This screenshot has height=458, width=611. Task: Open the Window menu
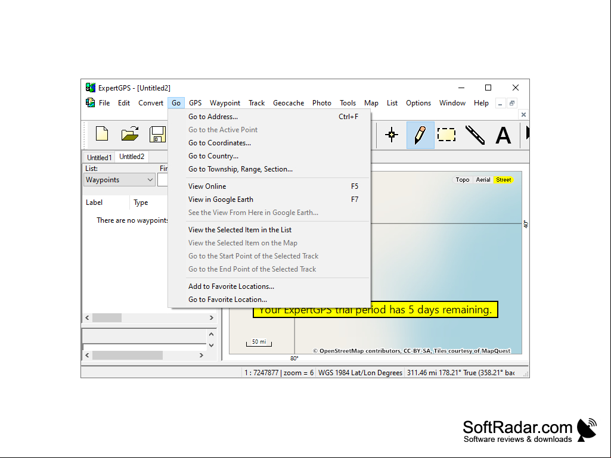point(452,103)
